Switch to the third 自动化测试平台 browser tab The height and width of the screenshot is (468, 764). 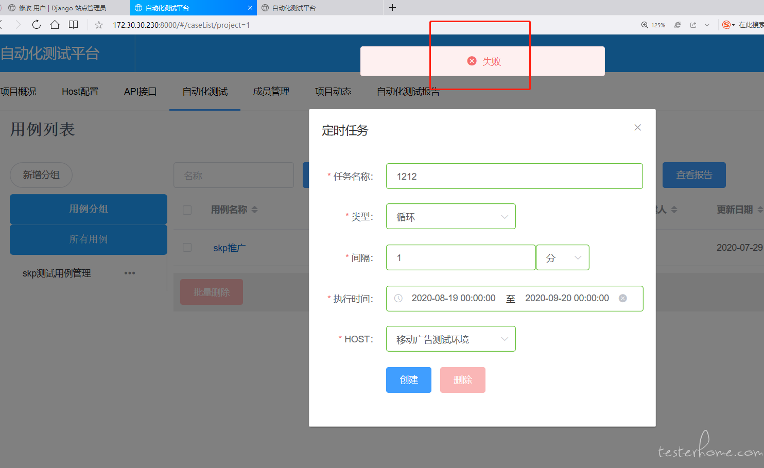click(319, 8)
